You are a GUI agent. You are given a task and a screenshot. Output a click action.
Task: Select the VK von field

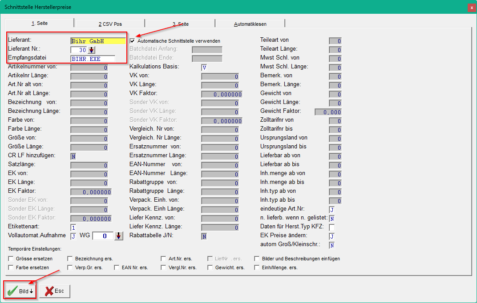click(x=220, y=76)
